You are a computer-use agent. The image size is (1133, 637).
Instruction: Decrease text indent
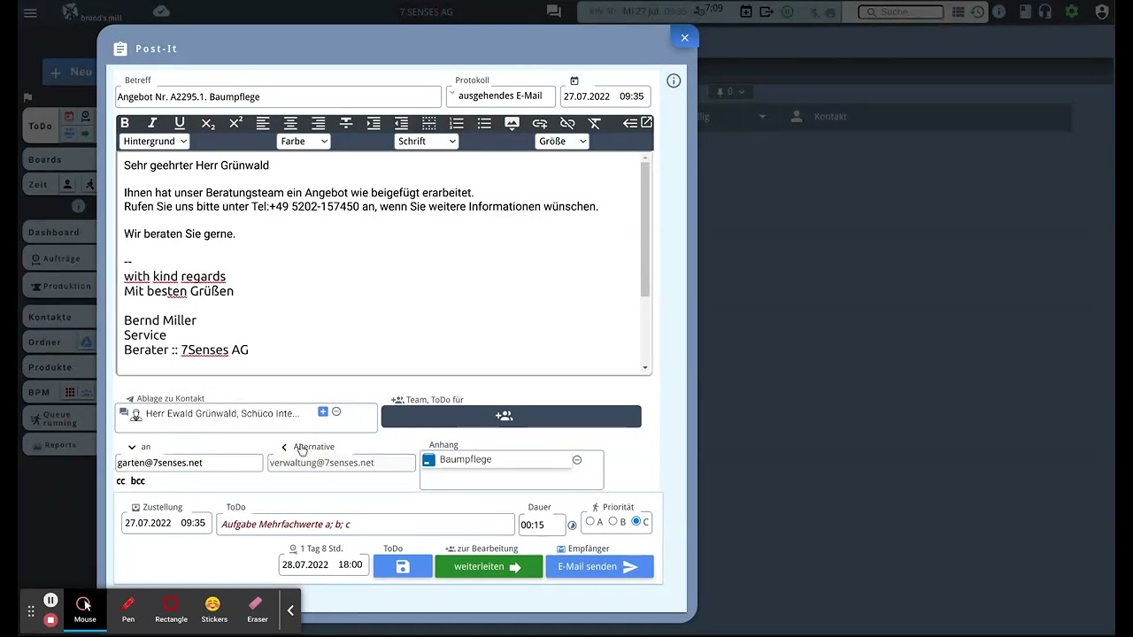point(402,123)
